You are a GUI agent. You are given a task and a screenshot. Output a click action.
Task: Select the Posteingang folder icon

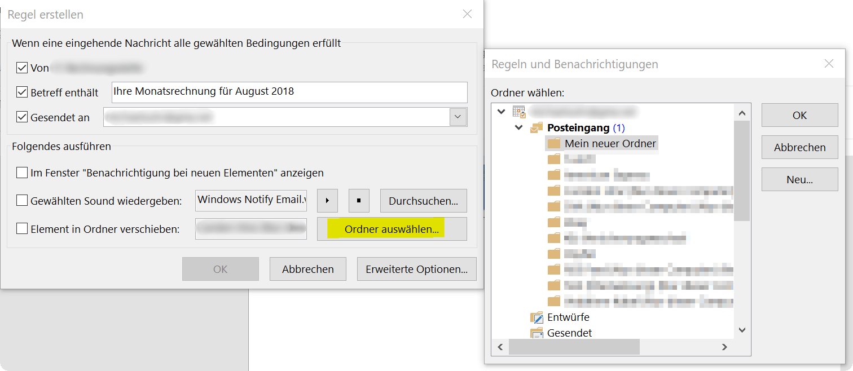pyautogui.click(x=537, y=128)
